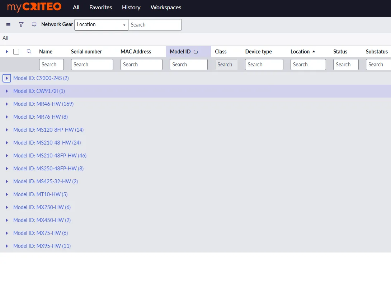The height and width of the screenshot is (288, 391).
Task: Expand the MX450-HW group arrow
Action: 7,220
